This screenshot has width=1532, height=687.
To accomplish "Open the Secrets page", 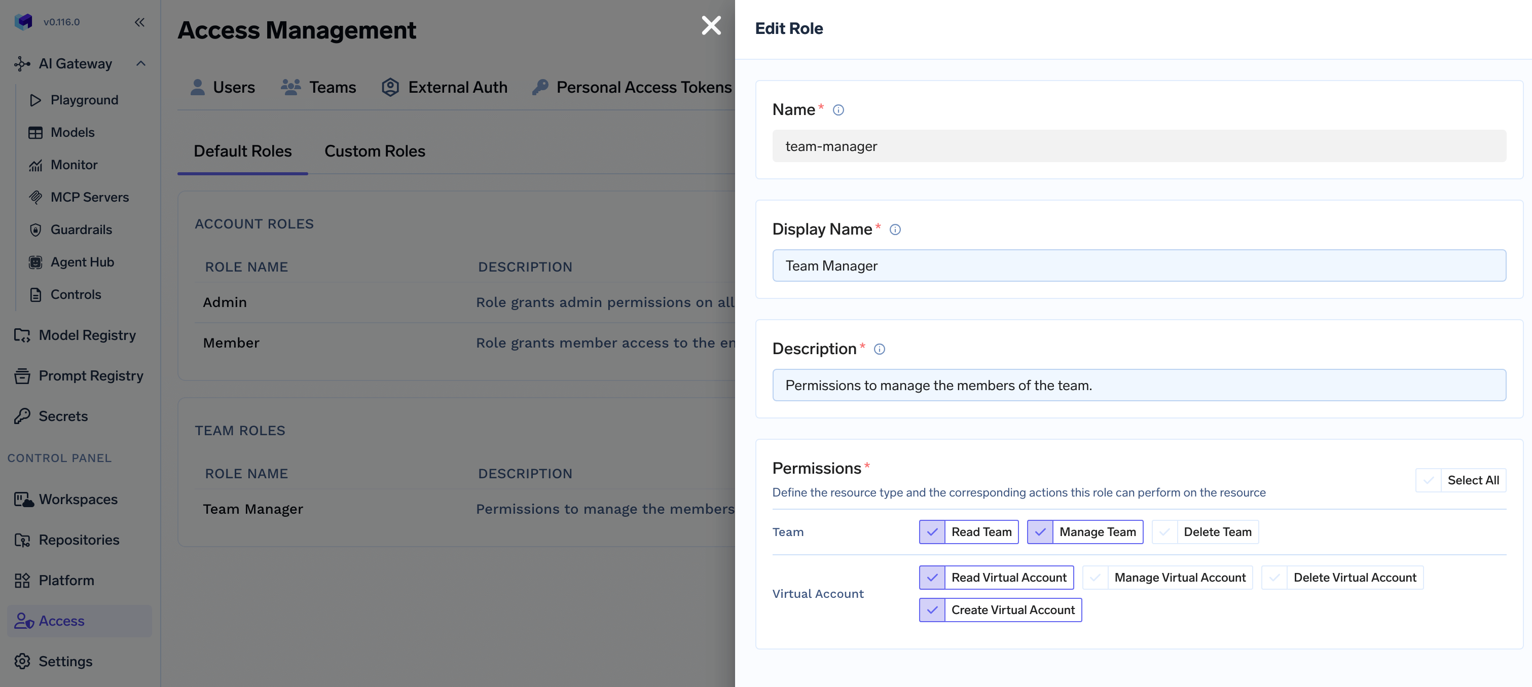I will (x=63, y=416).
